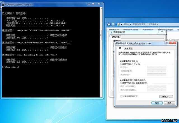Click the 進階(V)... button
The height and width of the screenshot is (123, 179).
click(166, 97)
